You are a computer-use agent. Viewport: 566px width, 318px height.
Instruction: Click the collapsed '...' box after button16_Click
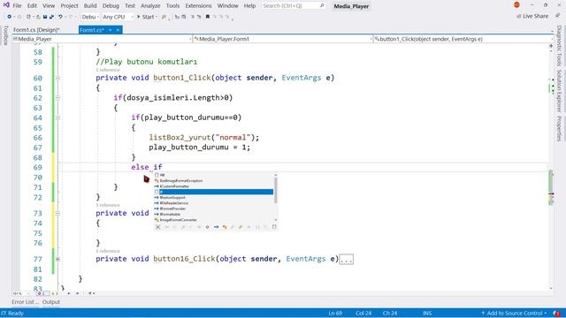[x=347, y=259]
